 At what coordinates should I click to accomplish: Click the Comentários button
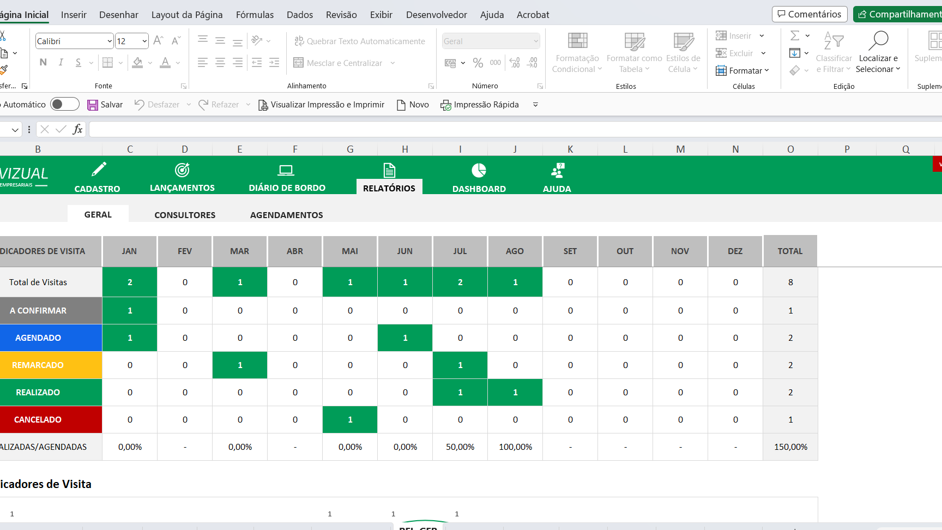pyautogui.click(x=810, y=14)
